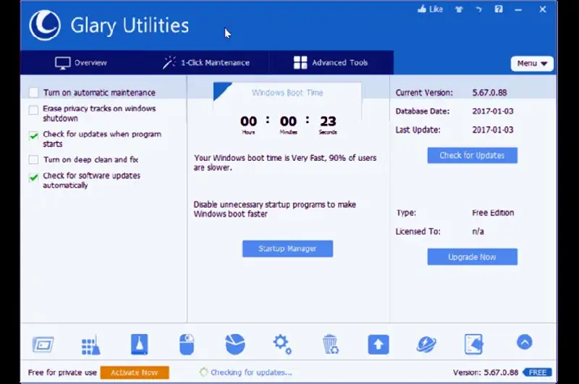Click the 'Free Edition' type value
Screen dimensions: 579x384
493,213
